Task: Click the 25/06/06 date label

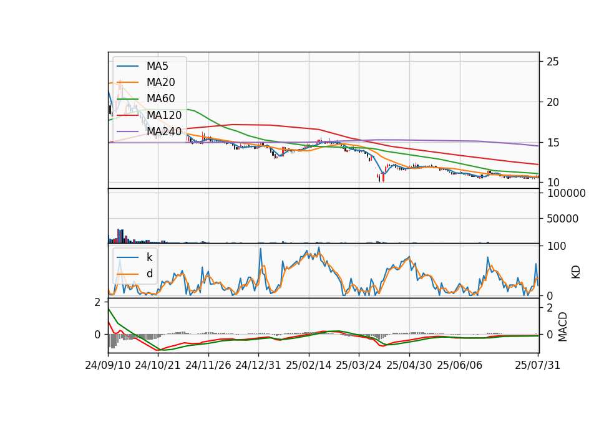Action: [460, 365]
